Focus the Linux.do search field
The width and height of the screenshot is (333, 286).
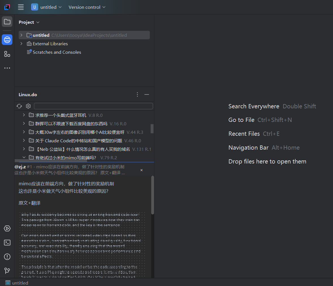coord(93,106)
